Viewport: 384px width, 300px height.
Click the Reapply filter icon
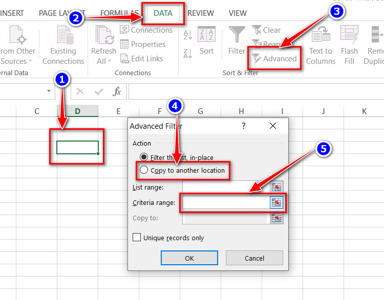tap(257, 44)
